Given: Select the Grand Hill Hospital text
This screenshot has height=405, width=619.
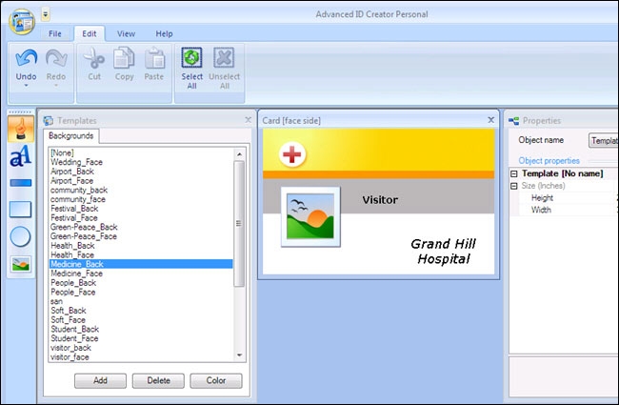Looking at the screenshot, I should click(444, 252).
